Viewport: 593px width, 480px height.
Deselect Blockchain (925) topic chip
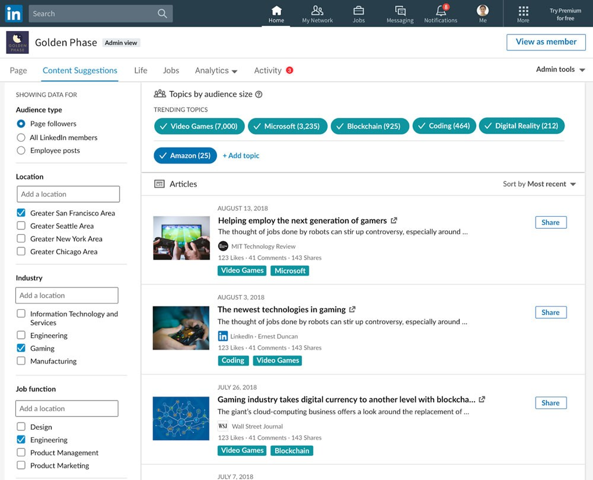point(370,126)
